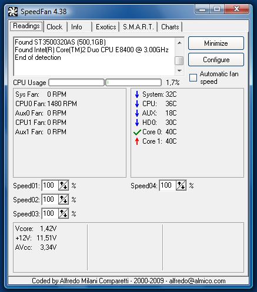
Task: Click the Intel Core2 Duo E8400 log line
Action: (x=92, y=50)
